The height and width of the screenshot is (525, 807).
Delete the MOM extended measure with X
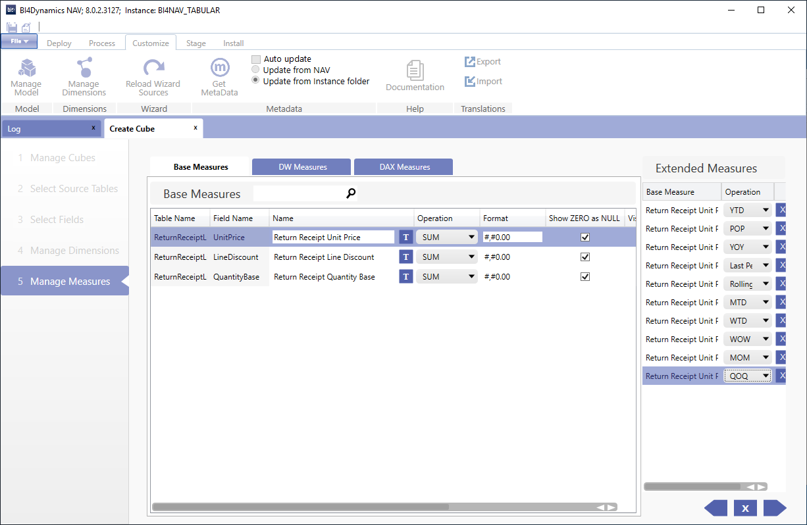pos(781,358)
